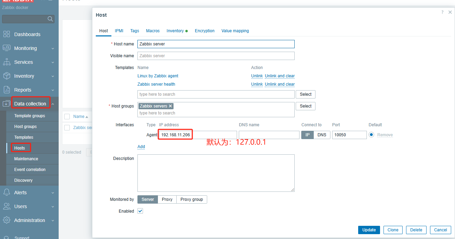Screen dimensions: 455x239
Task: Click Select button next to templates search
Action: (x=305, y=94)
